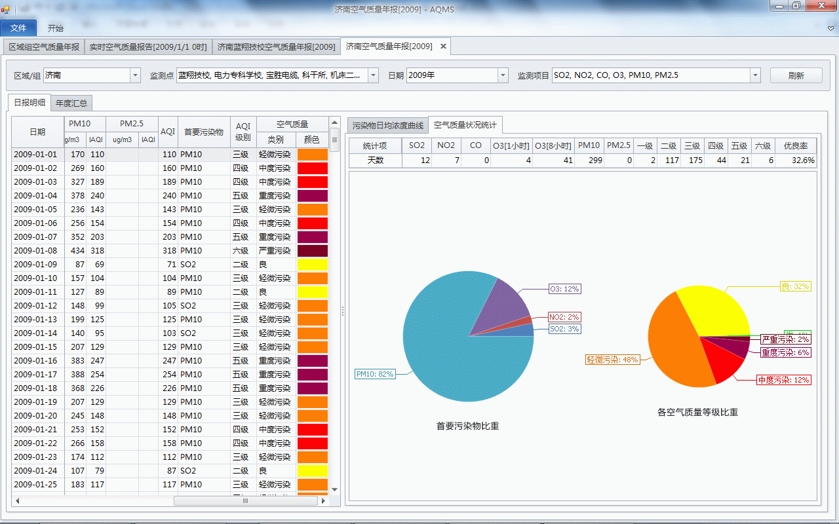Click the O3: 12% pie chart label
839x524 pixels.
(x=564, y=289)
